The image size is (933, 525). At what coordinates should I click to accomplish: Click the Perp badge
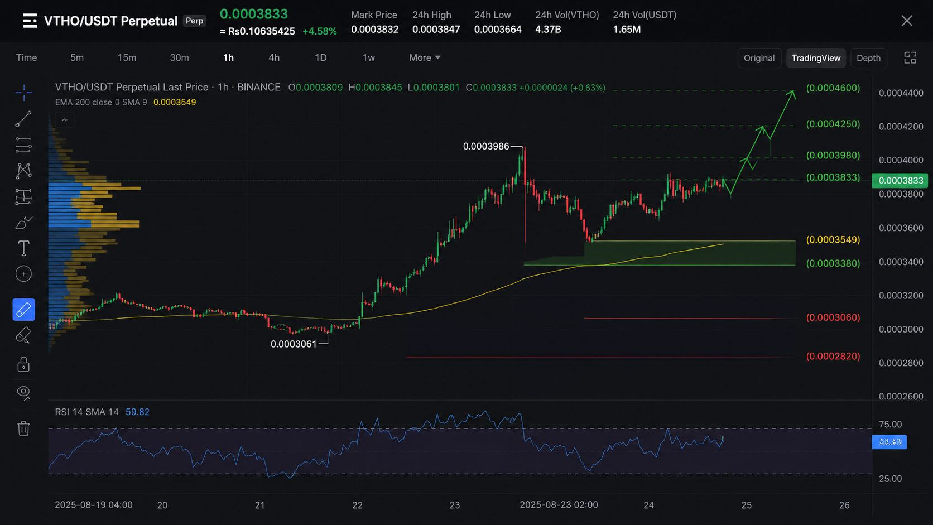click(x=194, y=21)
